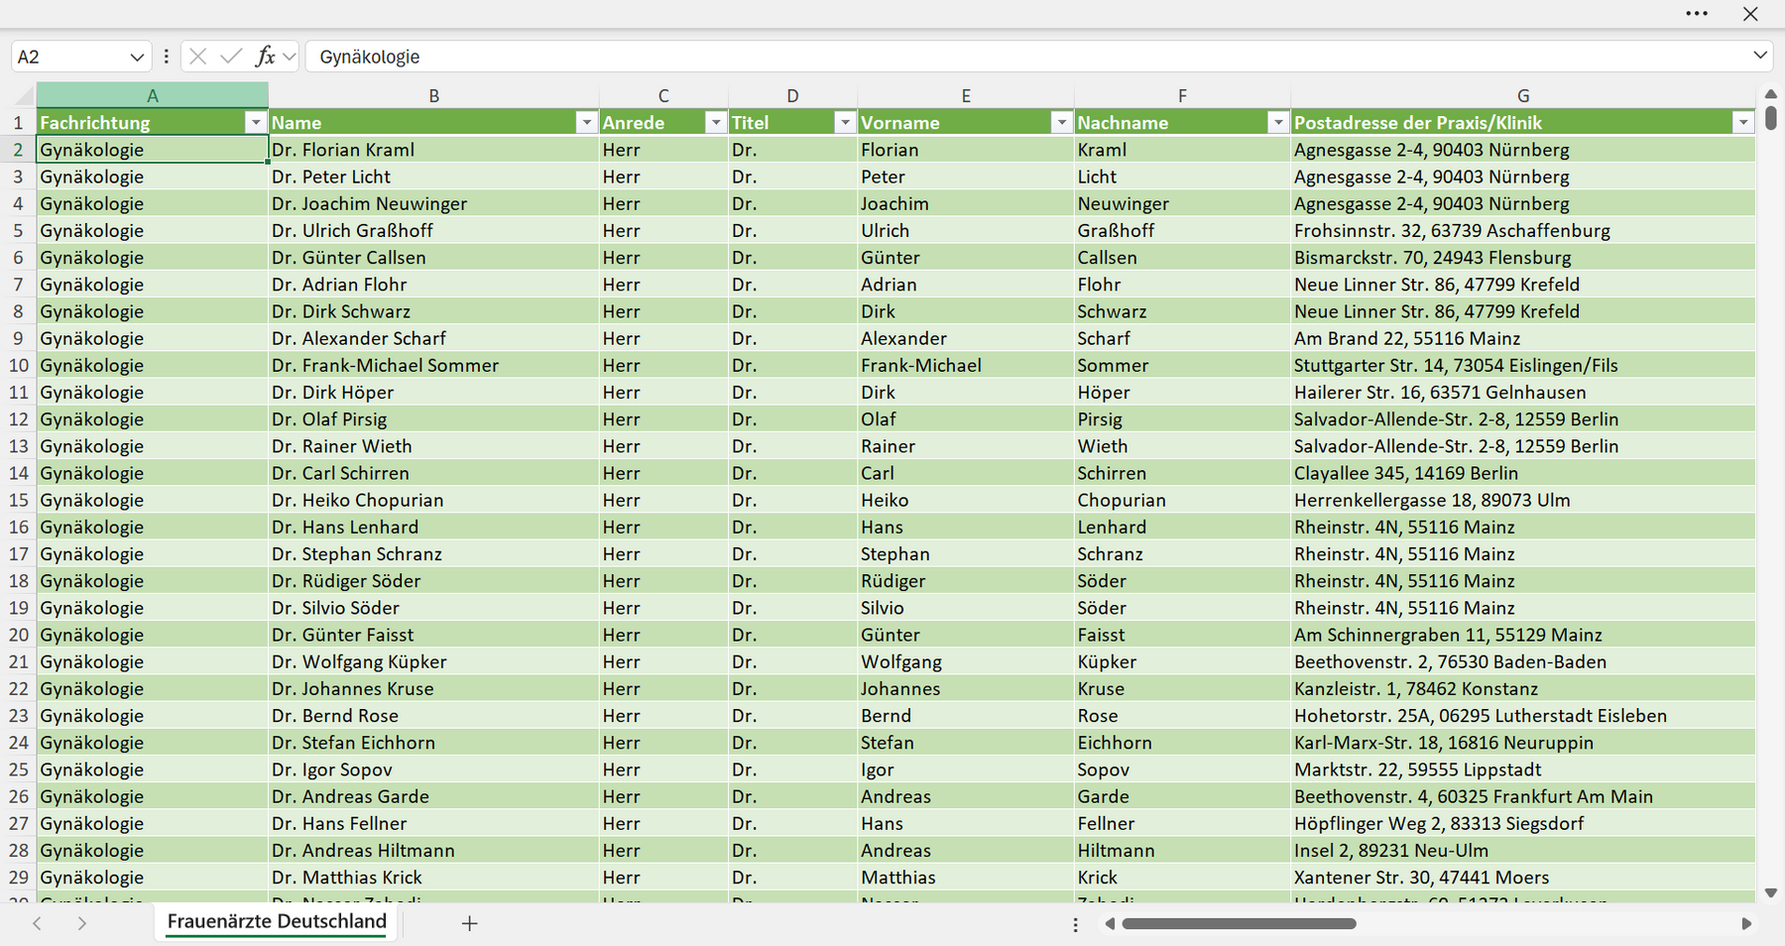The image size is (1785, 946).
Task: Open the three-dots more options menu
Action: pyautogui.click(x=1697, y=14)
